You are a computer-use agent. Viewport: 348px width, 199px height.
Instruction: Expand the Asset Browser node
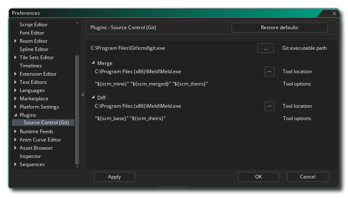[15, 148]
